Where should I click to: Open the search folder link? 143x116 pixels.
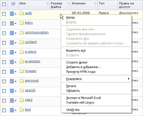pos(30,90)
